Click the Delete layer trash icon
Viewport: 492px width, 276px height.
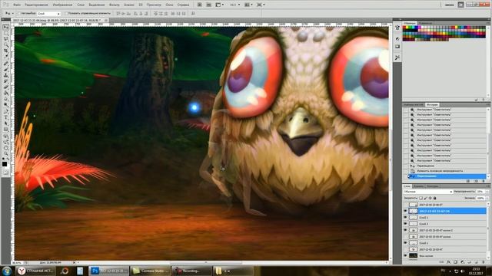pos(484,262)
